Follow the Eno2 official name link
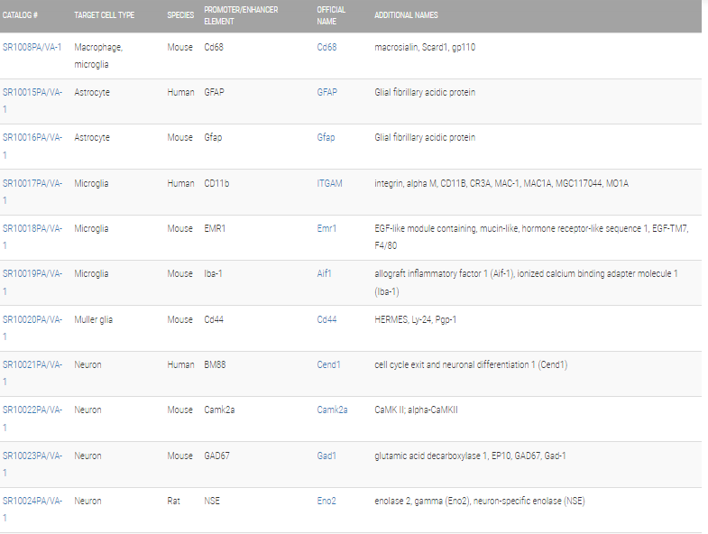The image size is (708, 534). coord(326,501)
